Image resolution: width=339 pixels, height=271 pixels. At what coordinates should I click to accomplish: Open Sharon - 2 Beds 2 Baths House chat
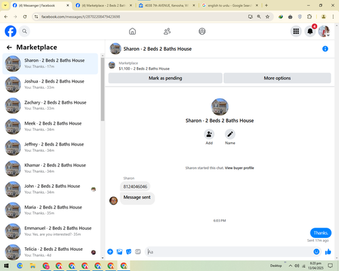(x=50, y=64)
